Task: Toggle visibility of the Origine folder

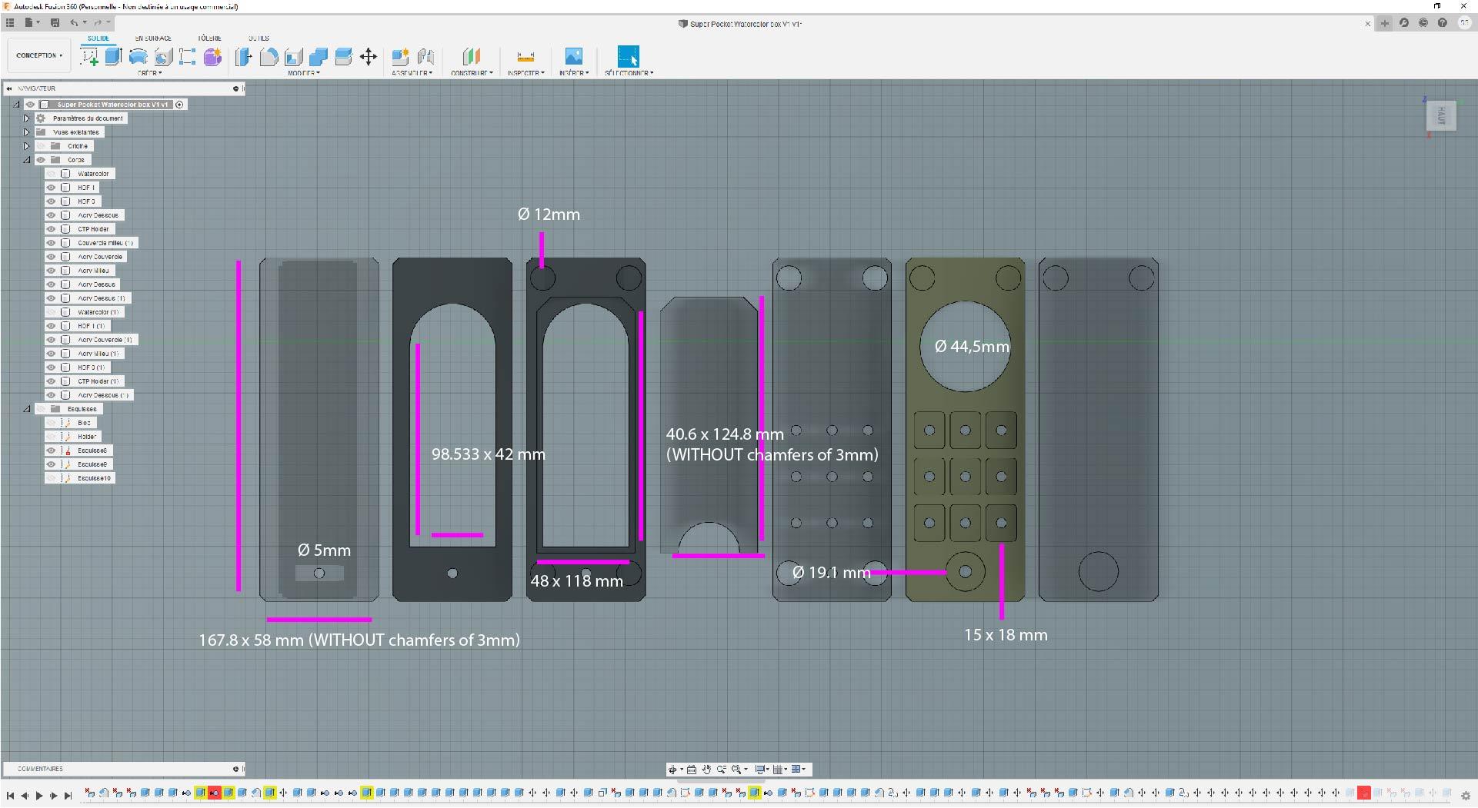Action: pyautogui.click(x=41, y=146)
